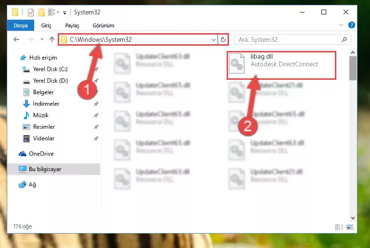Image resolution: width=370 pixels, height=248 pixels.
Task: Open Yerel Disk (C:) in sidebar
Action: [50, 69]
